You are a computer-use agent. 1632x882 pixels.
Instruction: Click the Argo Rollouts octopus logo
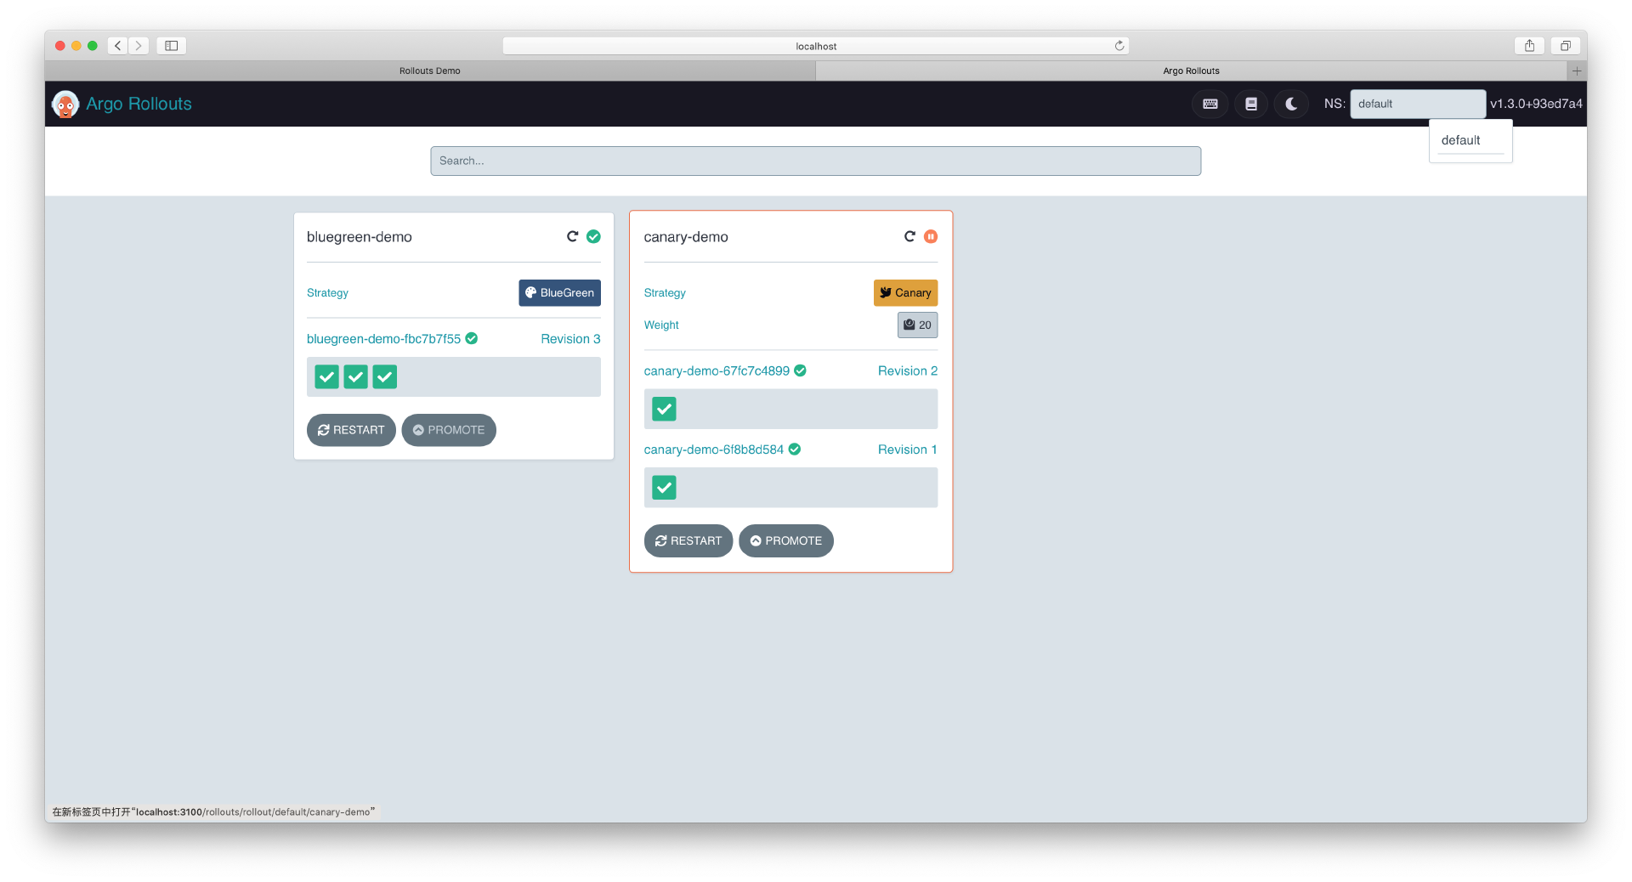click(x=65, y=104)
